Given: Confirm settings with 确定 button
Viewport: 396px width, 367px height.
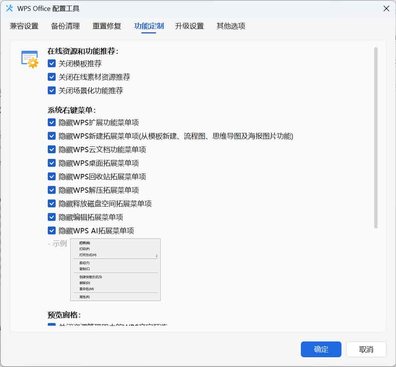Looking at the screenshot, I should pyautogui.click(x=321, y=349).
